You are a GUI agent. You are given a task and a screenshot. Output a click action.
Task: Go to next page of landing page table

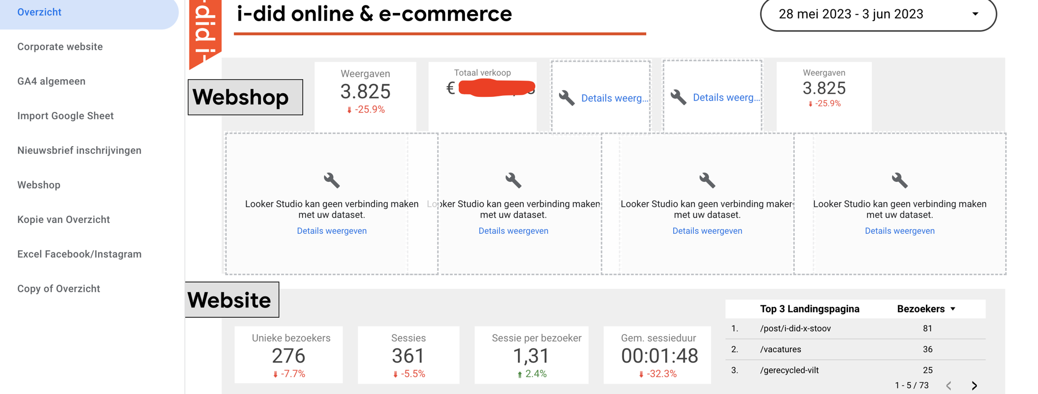coord(974,385)
